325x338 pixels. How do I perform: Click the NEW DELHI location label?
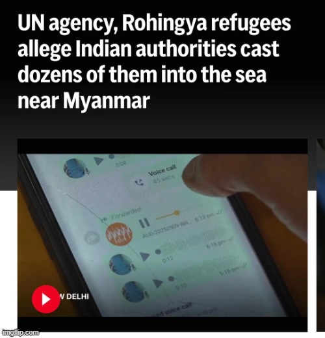point(74,296)
